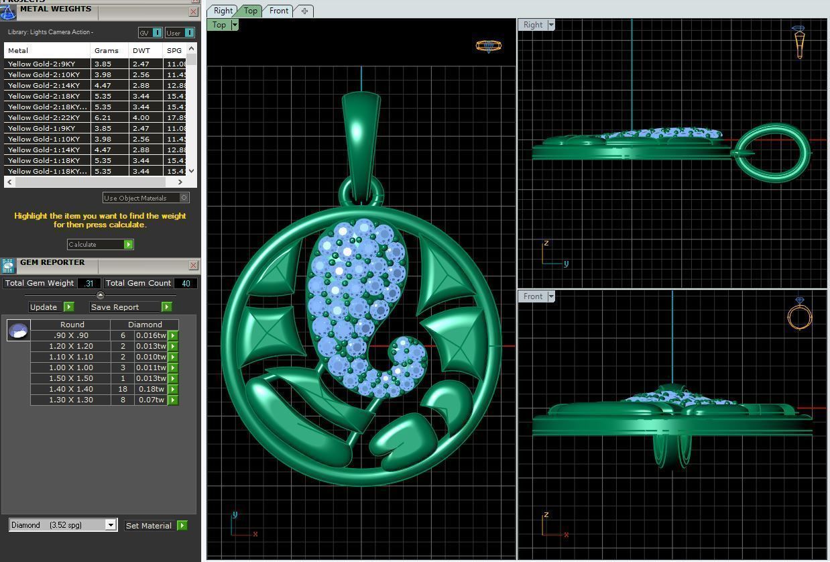Image resolution: width=830 pixels, height=562 pixels.
Task: Open the Front viewport dropdown arrow
Action: tap(551, 296)
